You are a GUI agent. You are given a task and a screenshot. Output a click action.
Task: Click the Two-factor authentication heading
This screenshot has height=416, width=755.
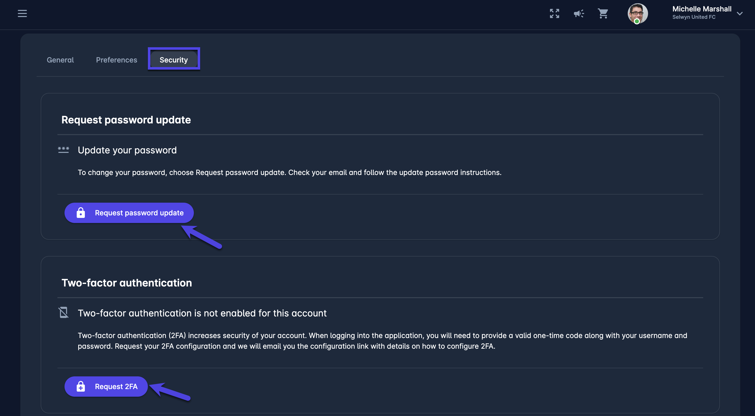tap(127, 283)
